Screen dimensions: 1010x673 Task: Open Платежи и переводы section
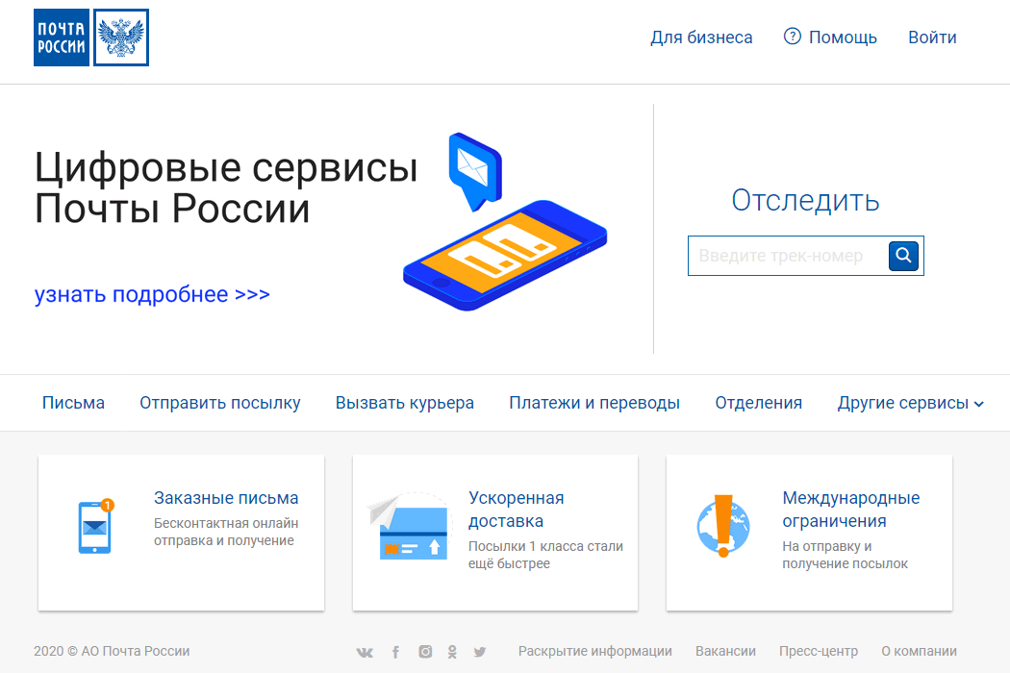pos(594,403)
